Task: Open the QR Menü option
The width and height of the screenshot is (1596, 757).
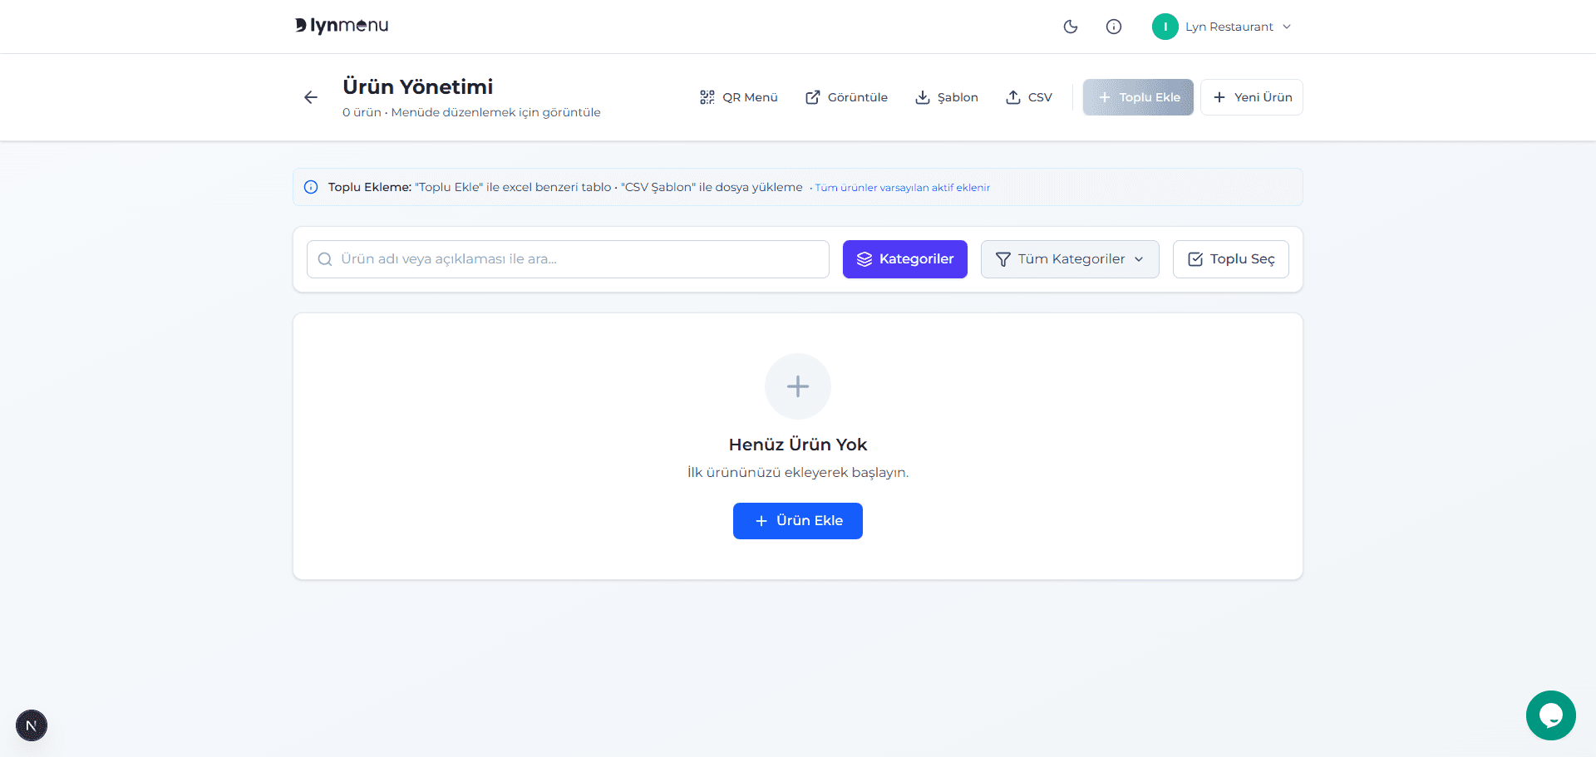Action: tap(739, 97)
